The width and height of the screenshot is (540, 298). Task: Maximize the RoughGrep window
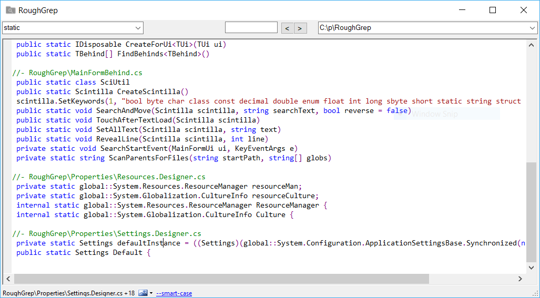coord(493,11)
